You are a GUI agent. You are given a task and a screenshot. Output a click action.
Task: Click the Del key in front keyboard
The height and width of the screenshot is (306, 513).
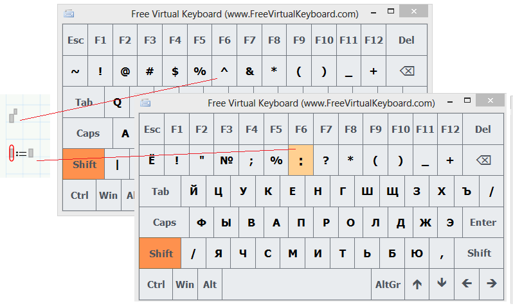tap(483, 130)
